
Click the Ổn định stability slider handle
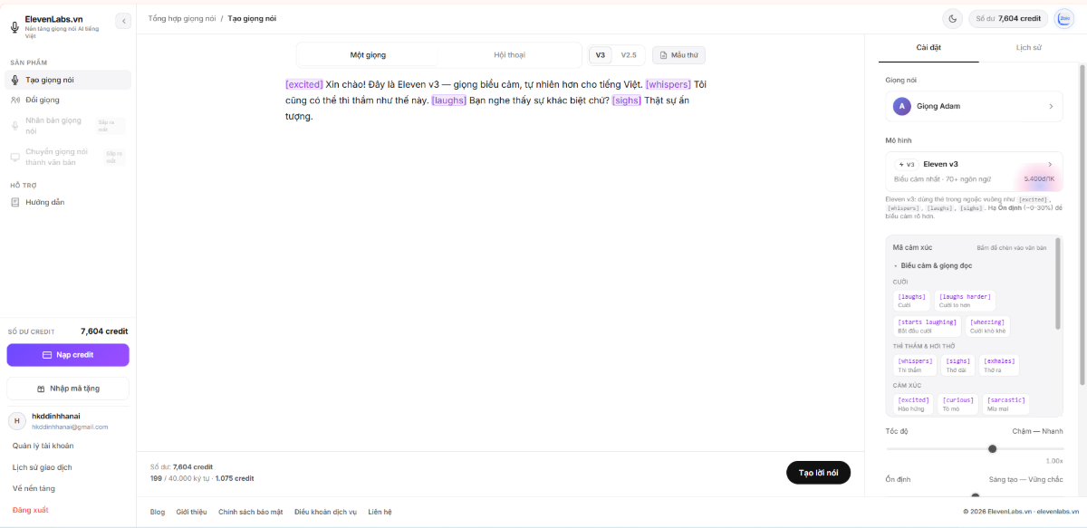click(975, 495)
